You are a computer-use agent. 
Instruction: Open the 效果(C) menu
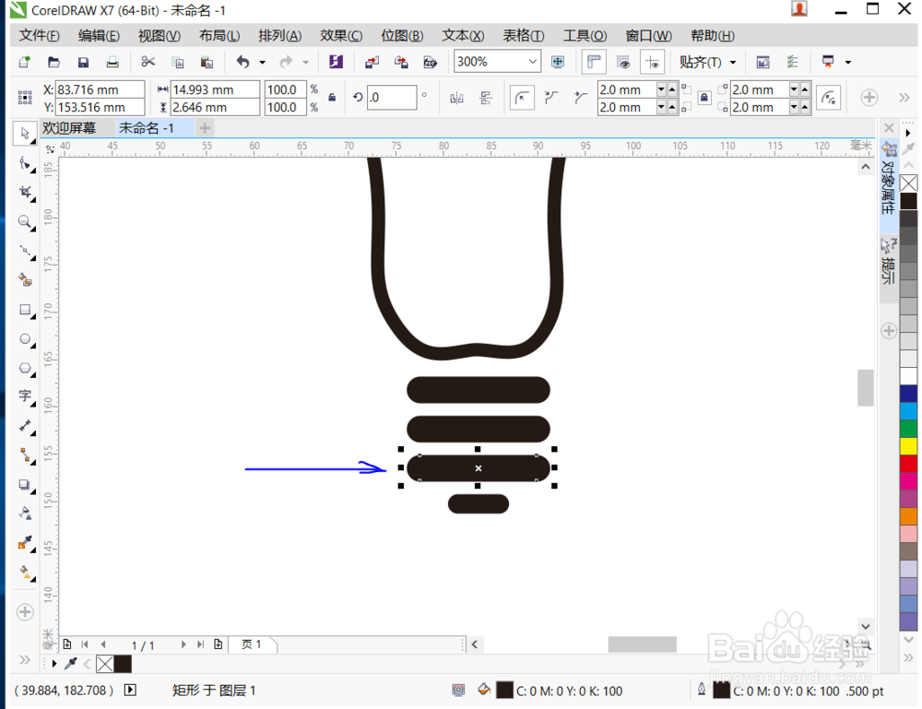click(x=341, y=36)
